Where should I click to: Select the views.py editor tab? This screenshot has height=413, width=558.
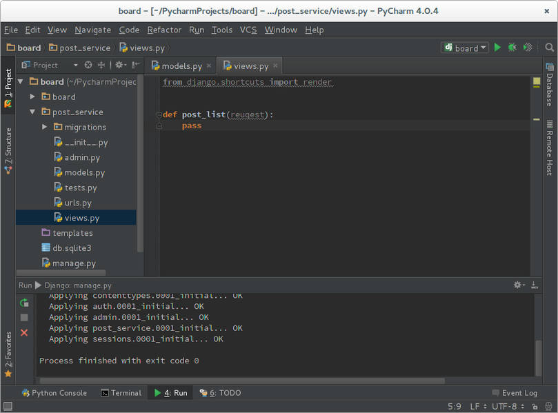point(250,66)
